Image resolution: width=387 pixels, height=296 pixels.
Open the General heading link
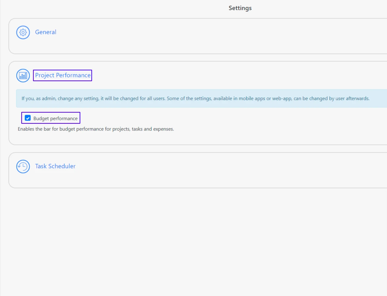[46, 32]
